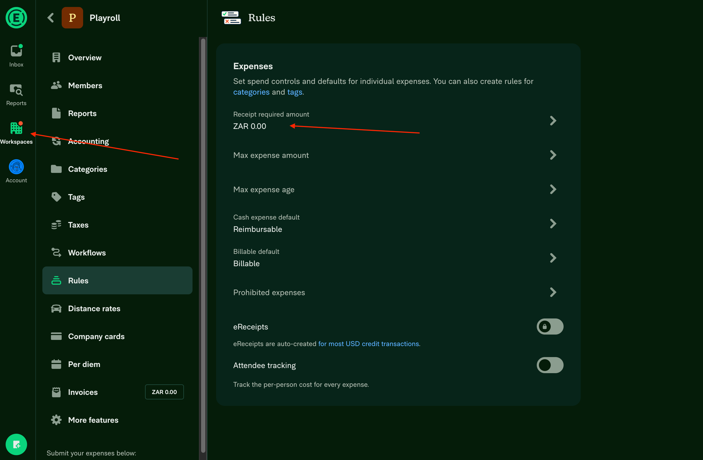Enable the Attendee tracking switch
This screenshot has width=703, height=460.
click(550, 365)
